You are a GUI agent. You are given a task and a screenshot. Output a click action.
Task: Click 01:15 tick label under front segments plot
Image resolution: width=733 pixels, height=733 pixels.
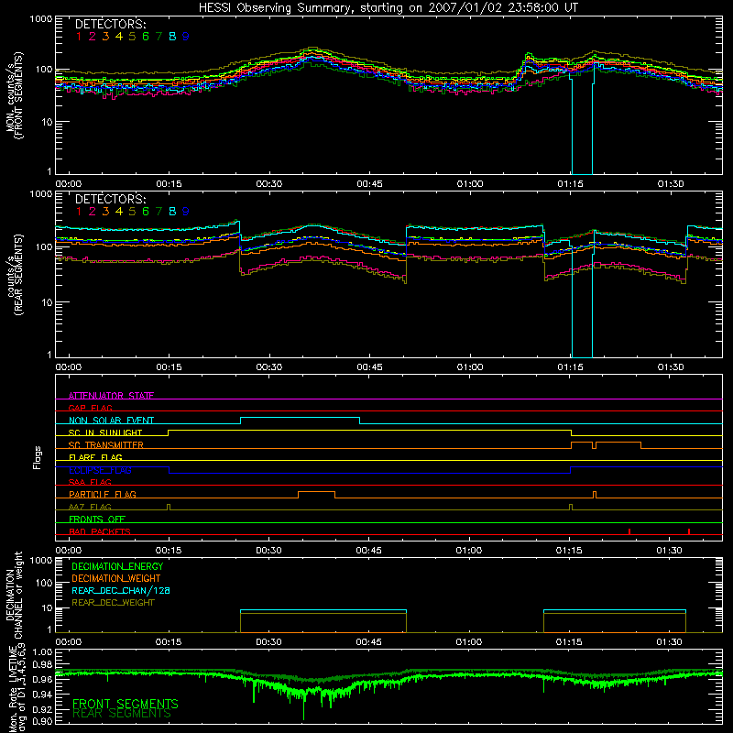[x=570, y=184]
